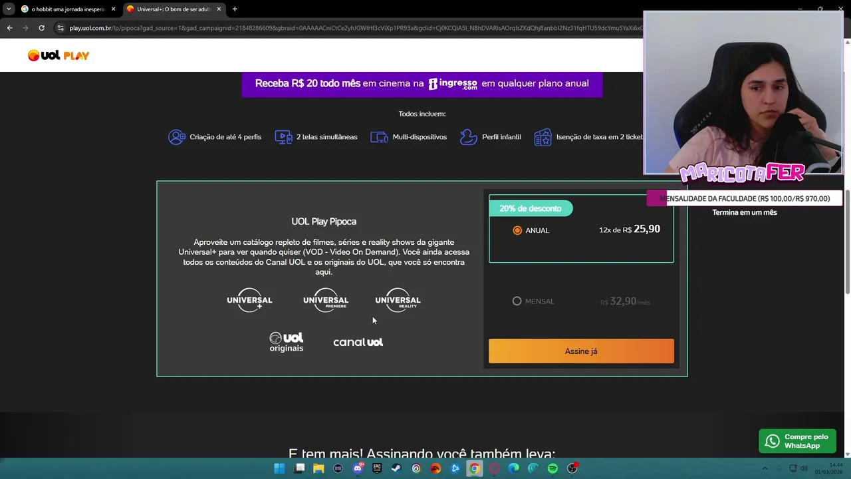851x479 pixels.
Task: Reload the current page
Action: point(41,28)
